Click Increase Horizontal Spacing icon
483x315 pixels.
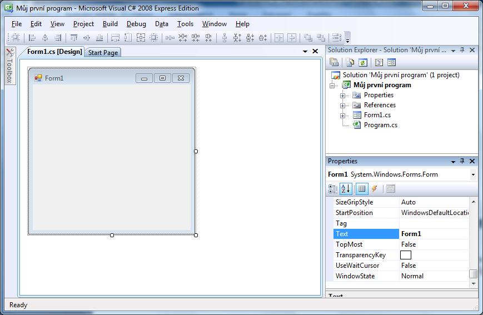point(183,38)
